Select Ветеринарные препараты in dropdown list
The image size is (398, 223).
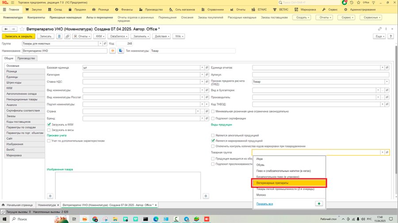(x=289, y=183)
